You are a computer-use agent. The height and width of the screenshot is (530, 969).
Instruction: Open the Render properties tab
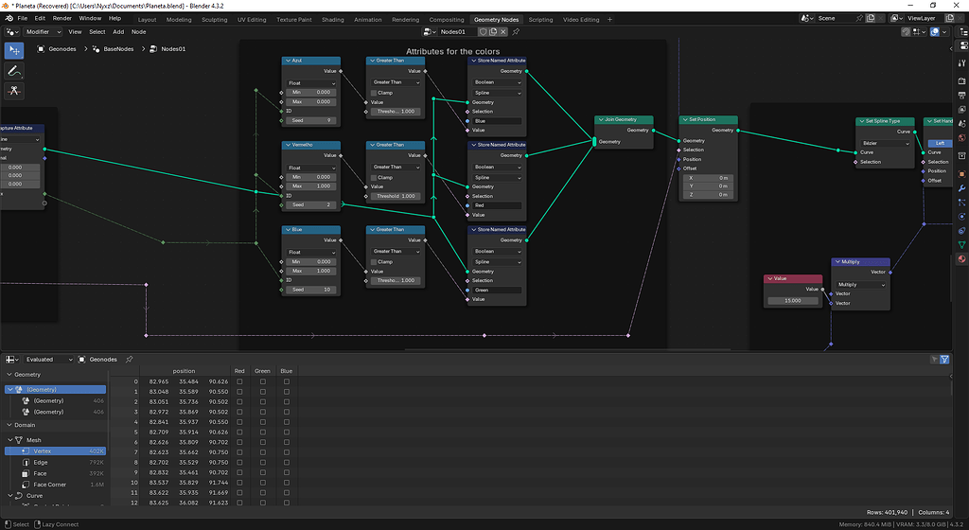pyautogui.click(x=961, y=81)
